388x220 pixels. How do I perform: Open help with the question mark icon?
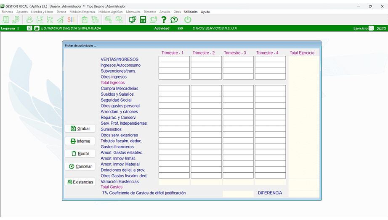tap(164, 20)
